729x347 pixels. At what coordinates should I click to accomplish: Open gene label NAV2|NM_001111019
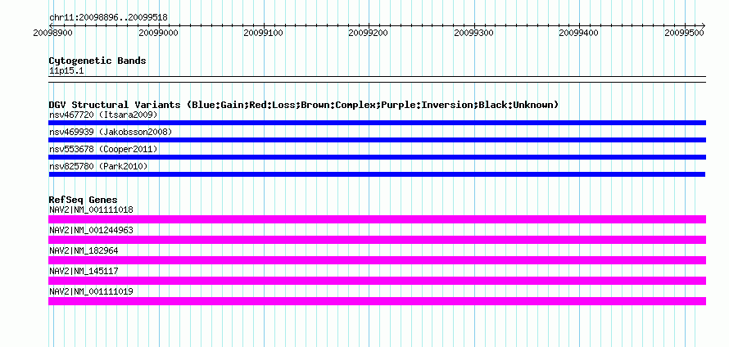[91, 291]
